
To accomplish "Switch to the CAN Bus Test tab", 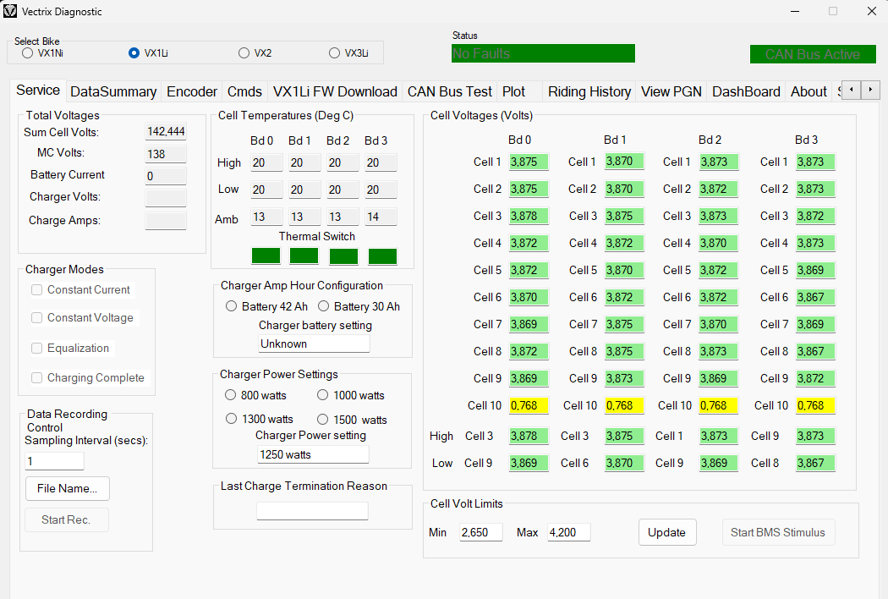I will pos(449,91).
